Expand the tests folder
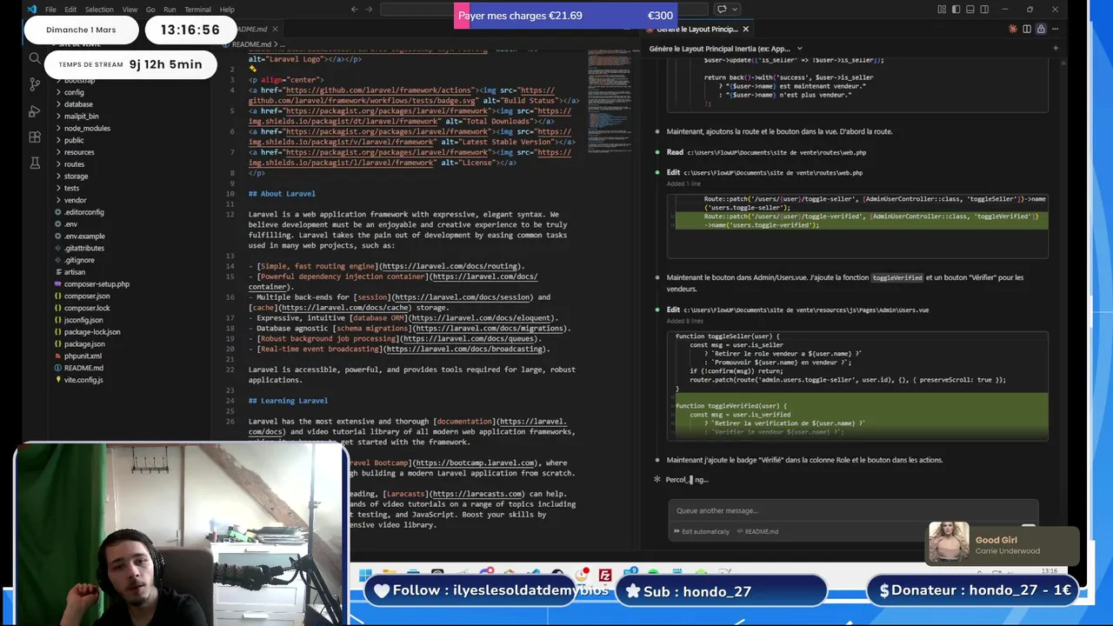 click(71, 188)
